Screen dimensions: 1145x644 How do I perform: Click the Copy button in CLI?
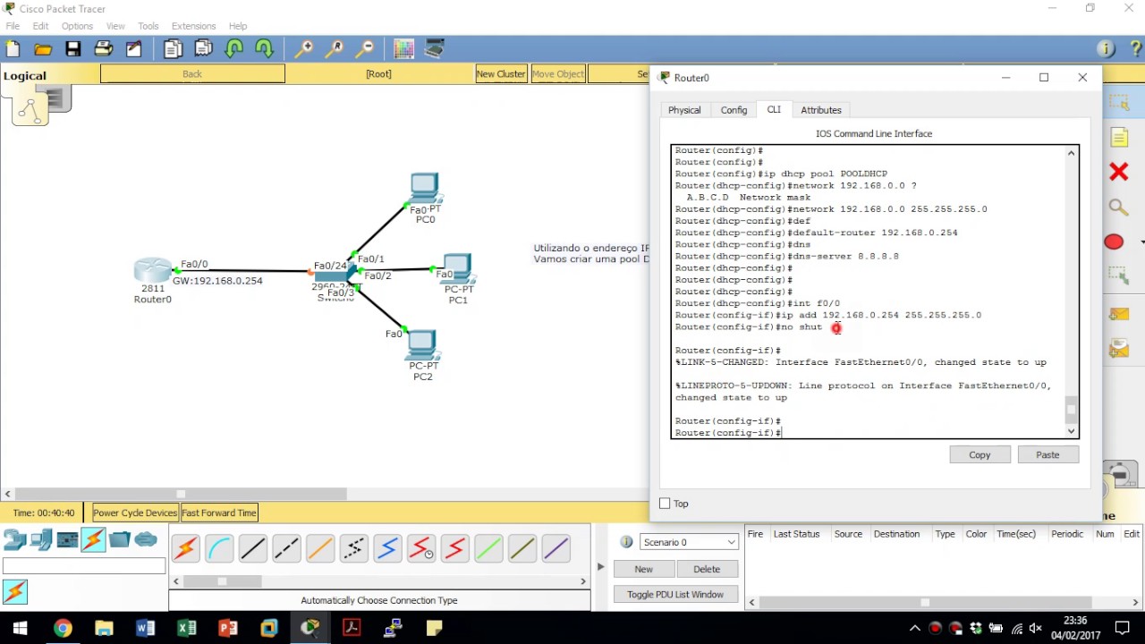[x=980, y=455]
